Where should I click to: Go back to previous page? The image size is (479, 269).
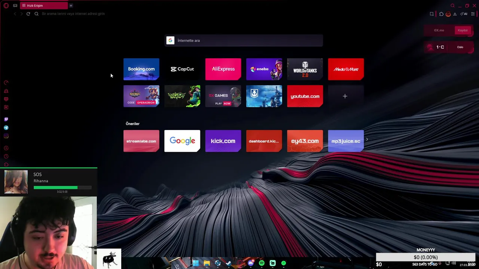point(15,14)
